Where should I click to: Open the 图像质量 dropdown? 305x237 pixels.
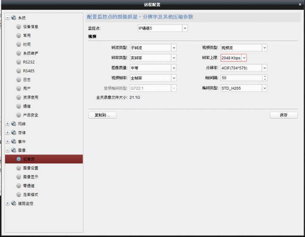click(174, 68)
